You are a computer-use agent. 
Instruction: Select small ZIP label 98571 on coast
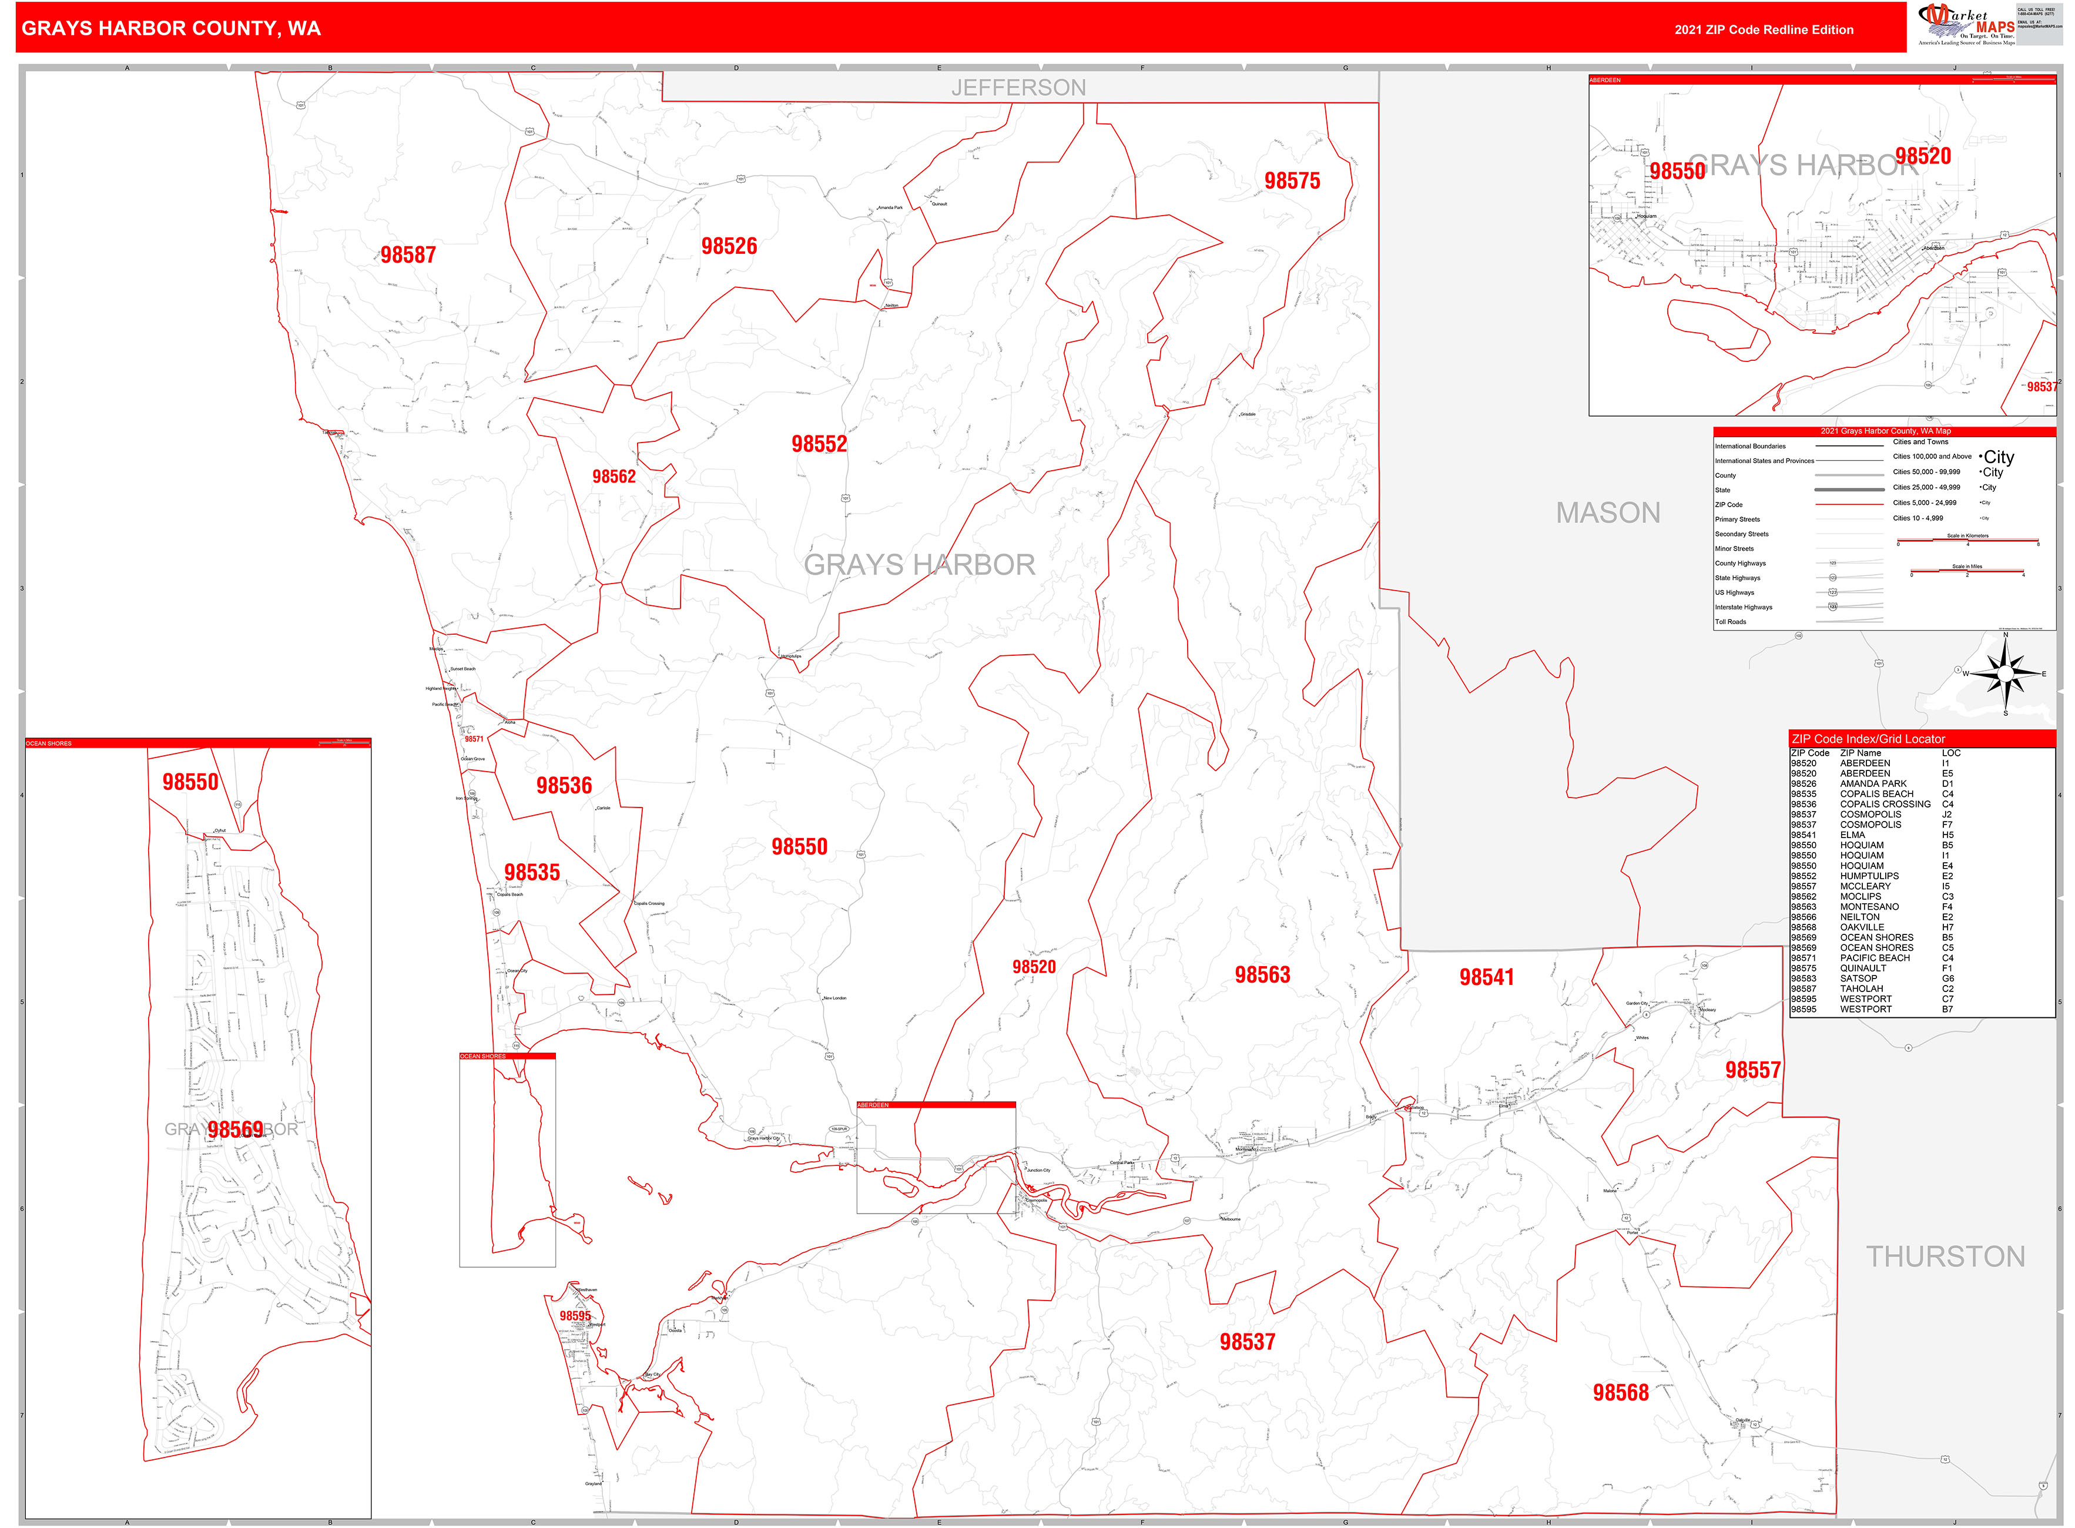pyautogui.click(x=474, y=739)
